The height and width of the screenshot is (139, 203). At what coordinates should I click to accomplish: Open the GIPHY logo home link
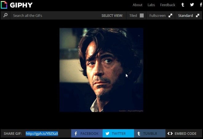tap(17, 5)
